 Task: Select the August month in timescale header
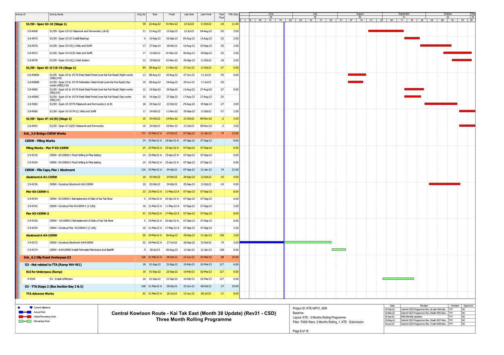[359, 14]
